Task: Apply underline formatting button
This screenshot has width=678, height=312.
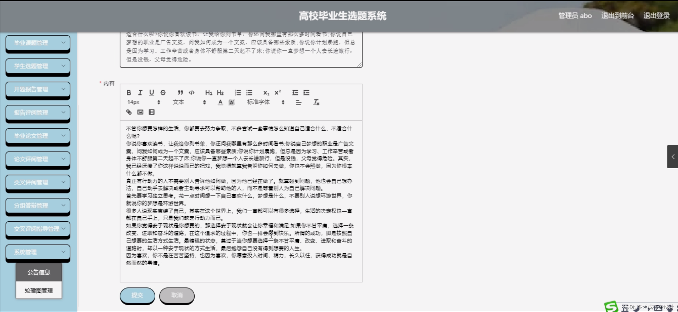Action: (152, 93)
